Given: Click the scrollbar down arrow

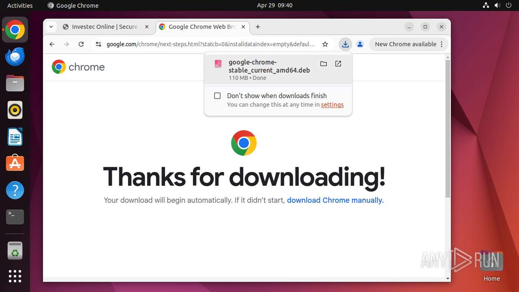Looking at the screenshot, I should tap(448, 278).
